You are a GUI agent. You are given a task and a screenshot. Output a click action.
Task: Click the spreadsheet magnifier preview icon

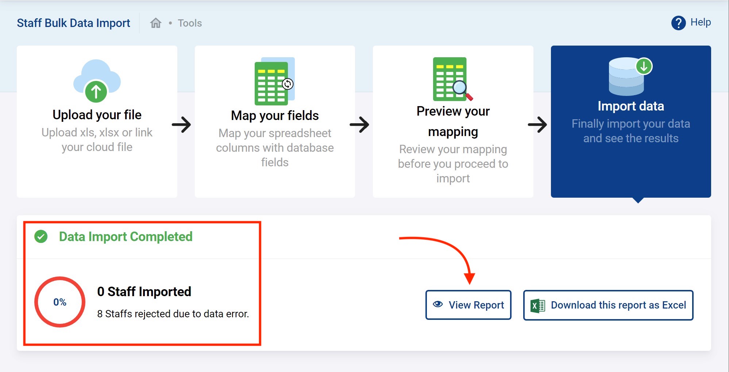(452, 79)
